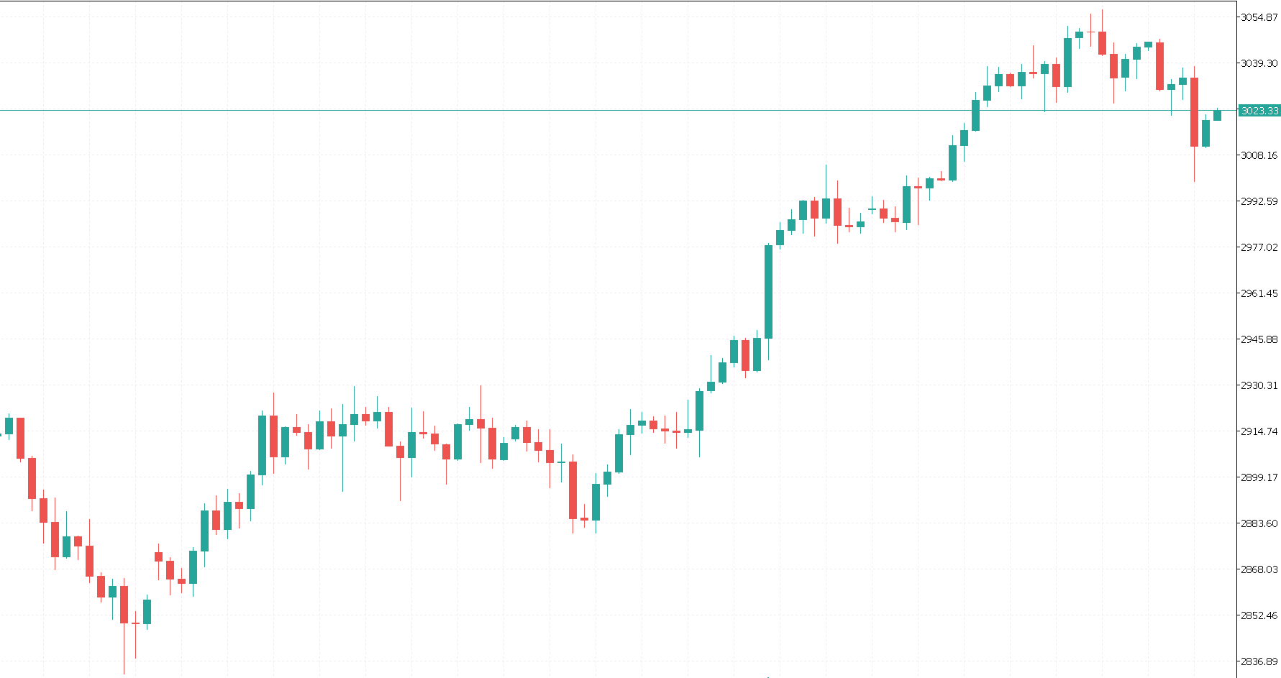Screen dimensions: 1281x678
Task: Click the tallest green breakout candle body
Action: (x=768, y=291)
